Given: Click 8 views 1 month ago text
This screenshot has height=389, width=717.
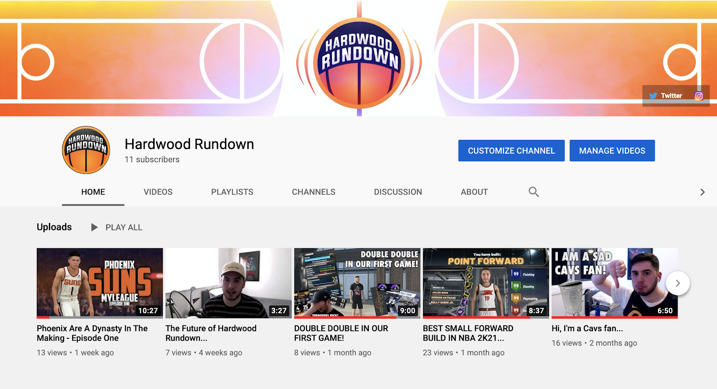Looking at the screenshot, I should 333,353.
